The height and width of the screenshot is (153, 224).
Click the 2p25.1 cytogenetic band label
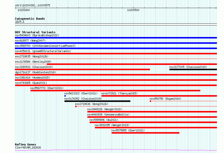pyautogui.click(x=20, y=22)
